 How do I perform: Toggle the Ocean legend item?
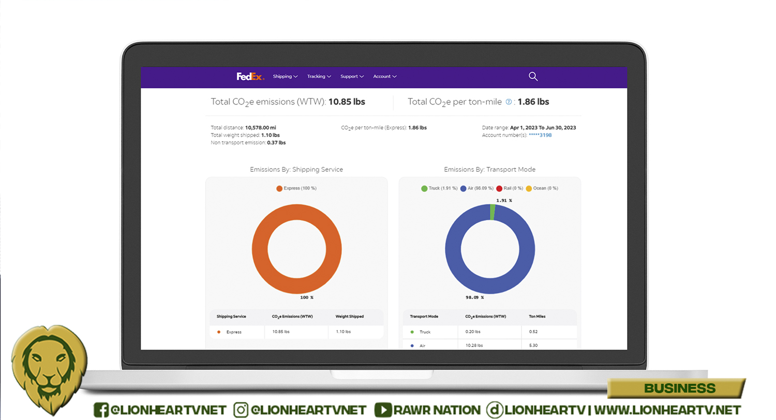[541, 188]
